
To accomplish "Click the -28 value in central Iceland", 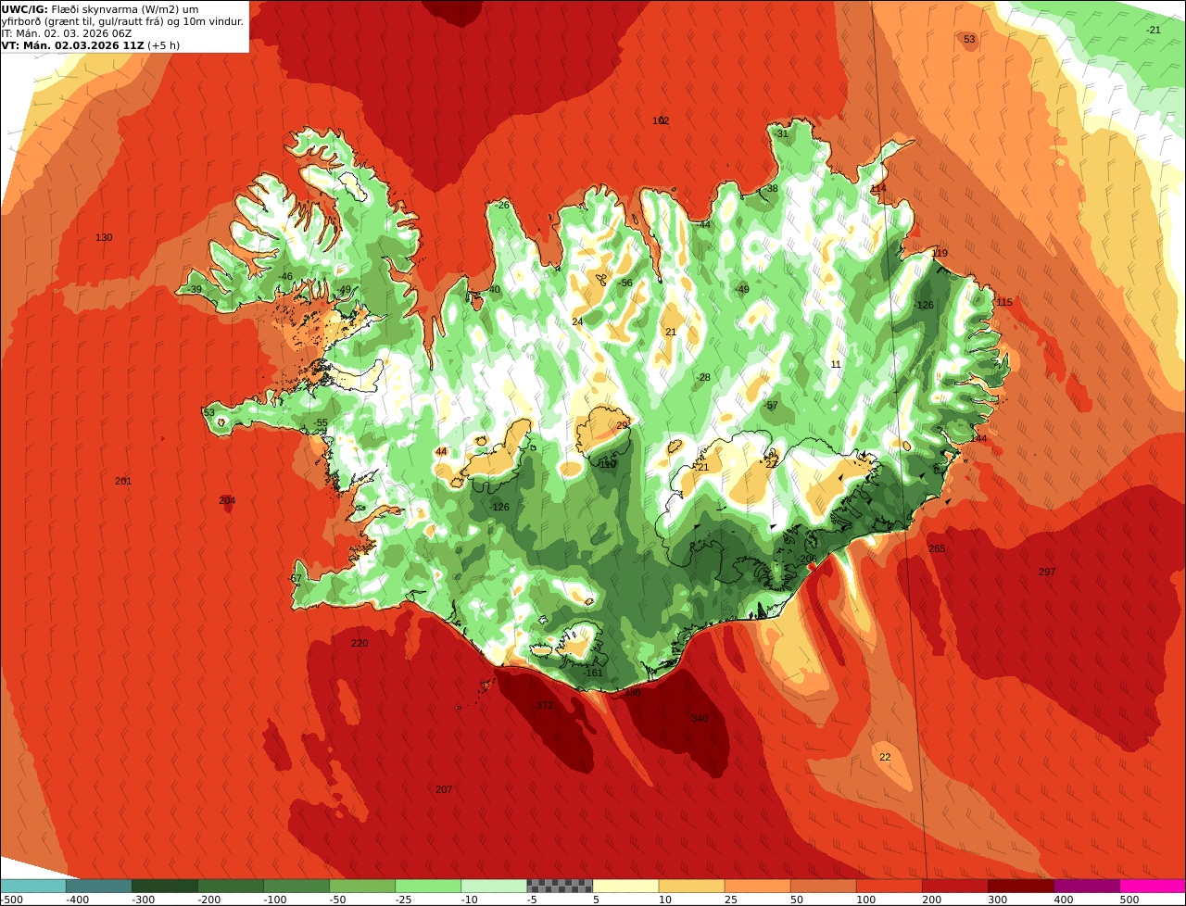I will pos(703,377).
